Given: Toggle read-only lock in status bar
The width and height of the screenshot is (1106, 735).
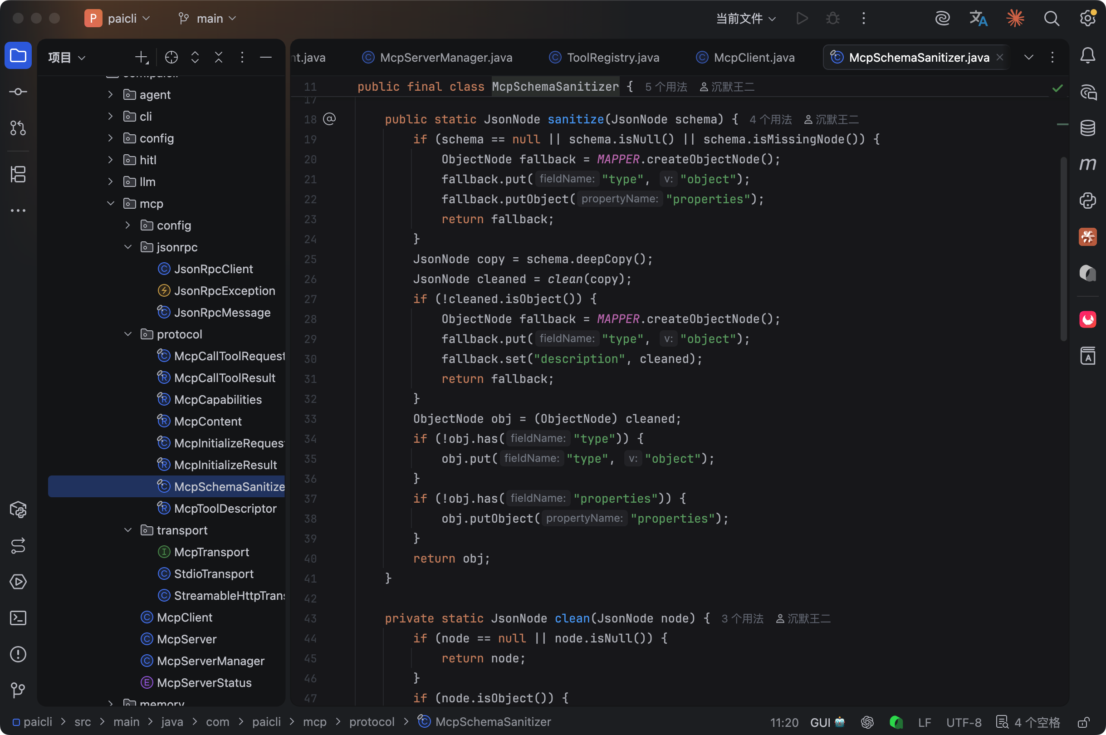Looking at the screenshot, I should 1082,722.
